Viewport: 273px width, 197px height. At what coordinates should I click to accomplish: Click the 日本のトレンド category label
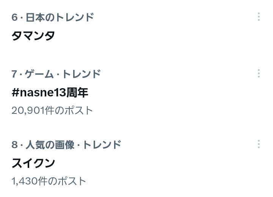point(60,17)
